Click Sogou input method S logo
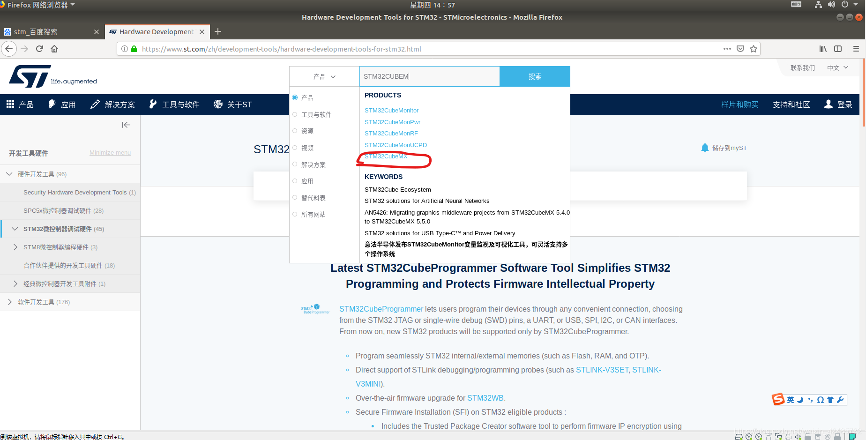This screenshot has width=866, height=440. pos(778,399)
